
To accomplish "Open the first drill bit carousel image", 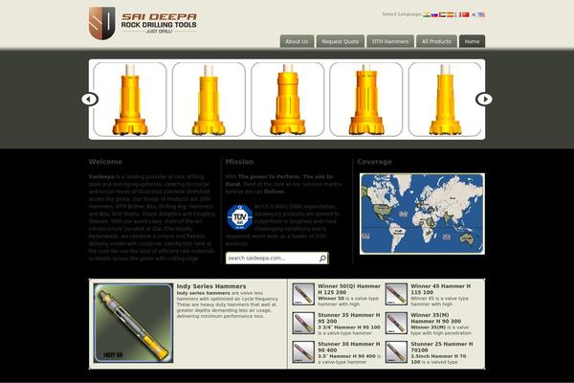I will pos(130,100).
